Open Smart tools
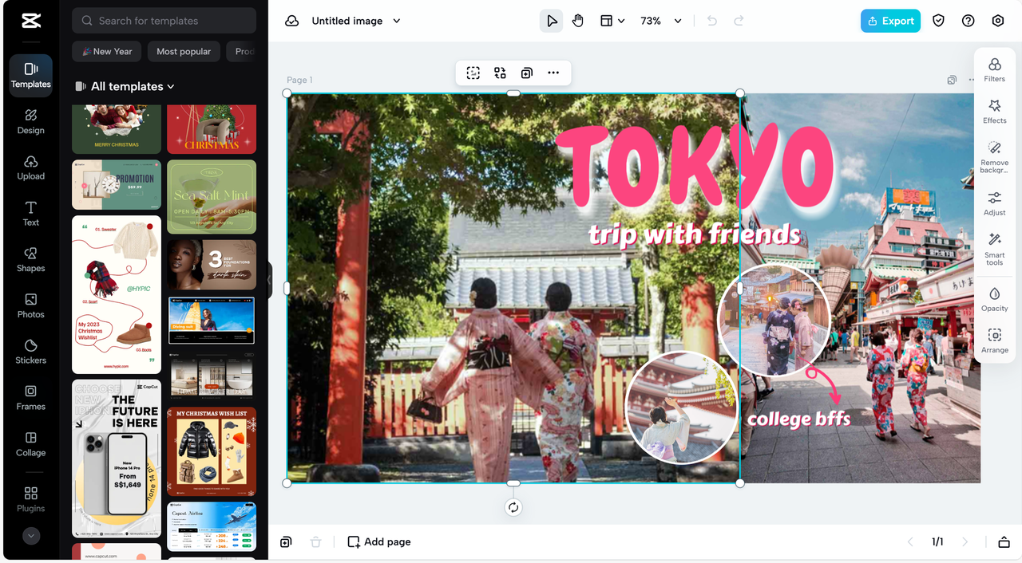The image size is (1022, 563). click(994, 249)
